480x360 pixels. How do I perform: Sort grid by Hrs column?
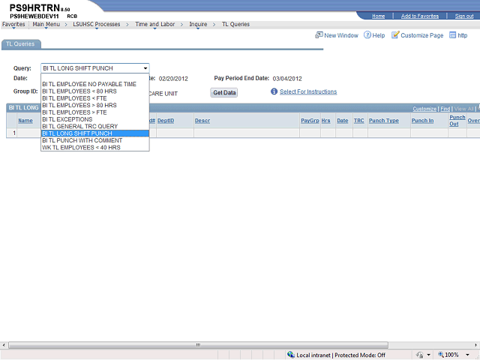[325, 121]
